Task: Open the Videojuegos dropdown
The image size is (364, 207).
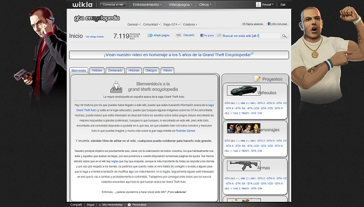Action: click(x=180, y=4)
